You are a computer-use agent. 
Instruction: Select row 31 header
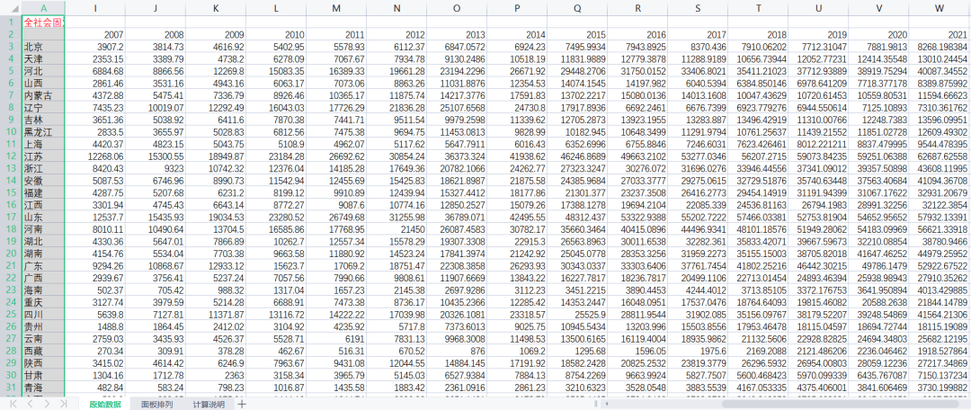[11, 388]
